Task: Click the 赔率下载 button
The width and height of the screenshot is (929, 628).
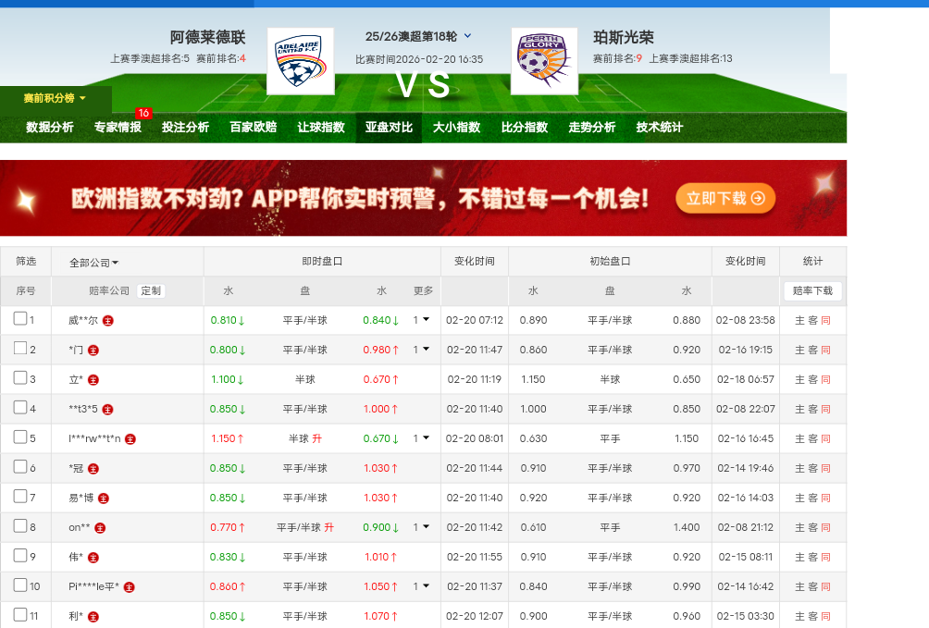Action: [812, 290]
